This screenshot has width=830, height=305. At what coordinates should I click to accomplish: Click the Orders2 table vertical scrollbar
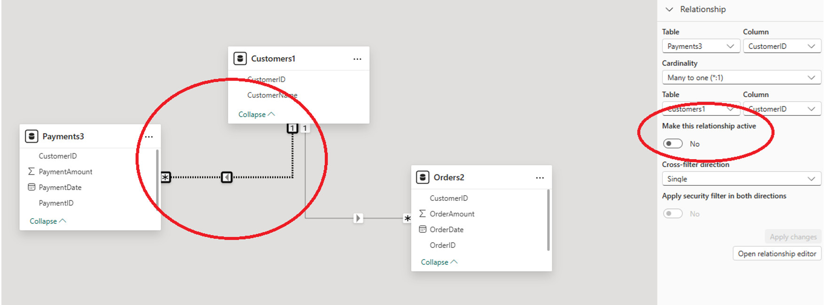(x=548, y=220)
